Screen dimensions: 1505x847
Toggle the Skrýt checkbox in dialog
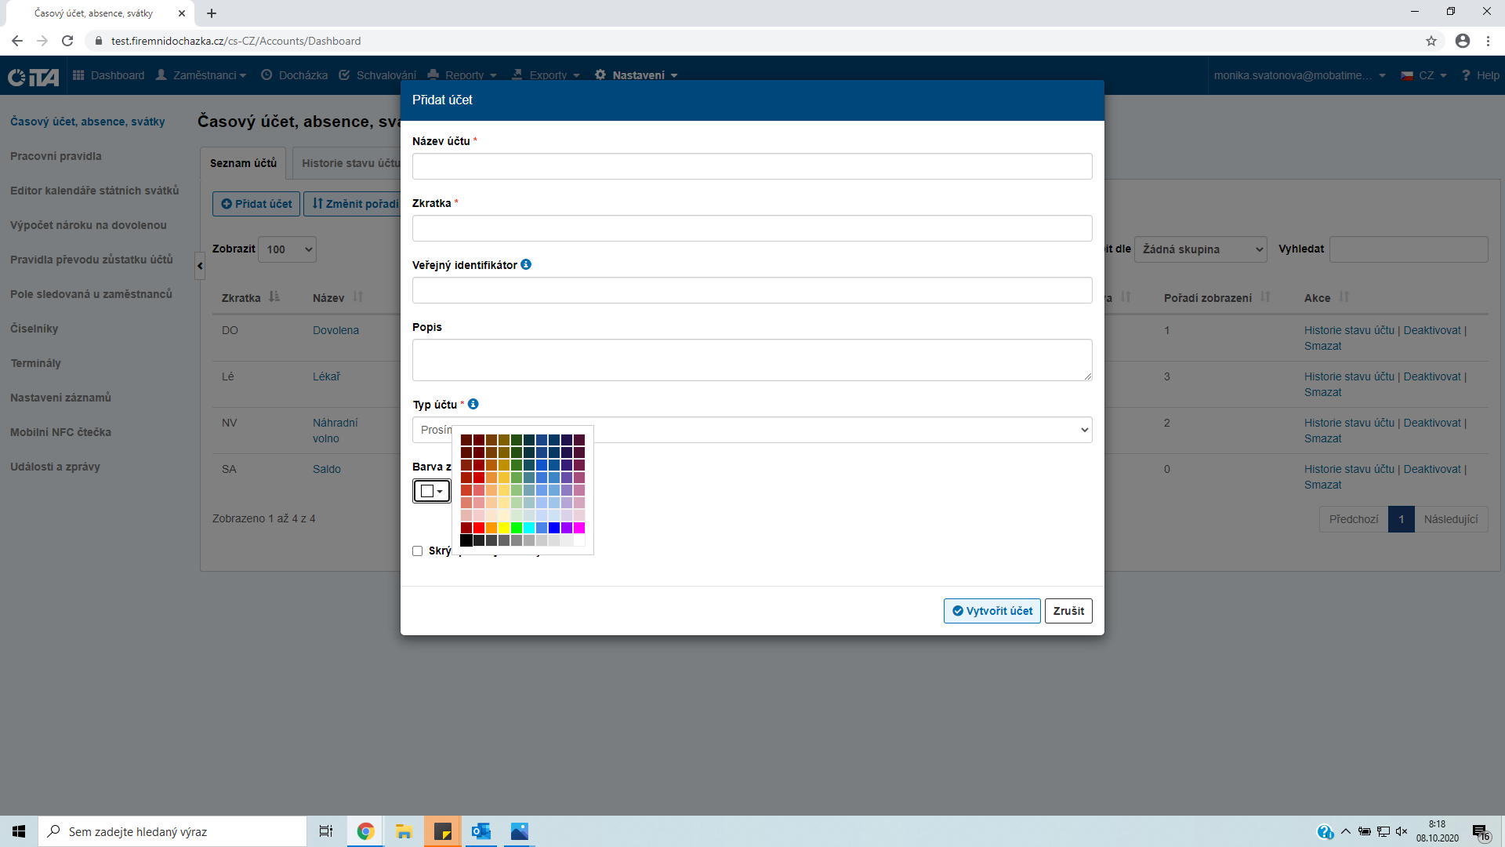pyautogui.click(x=417, y=551)
